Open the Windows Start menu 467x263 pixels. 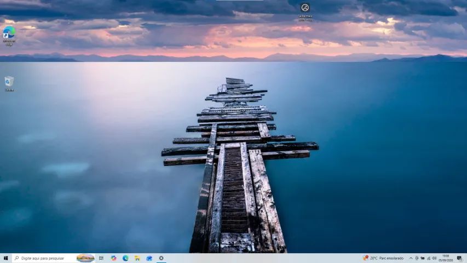click(x=5, y=258)
